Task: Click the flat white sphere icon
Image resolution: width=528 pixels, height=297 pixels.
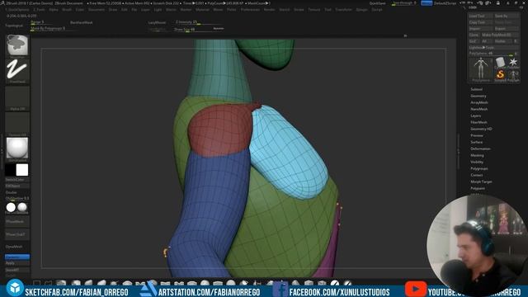Action: point(11,207)
